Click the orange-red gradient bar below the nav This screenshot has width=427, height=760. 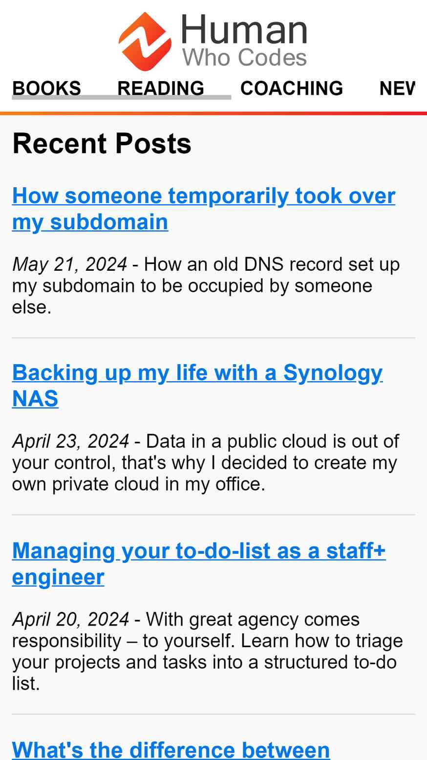point(213,113)
